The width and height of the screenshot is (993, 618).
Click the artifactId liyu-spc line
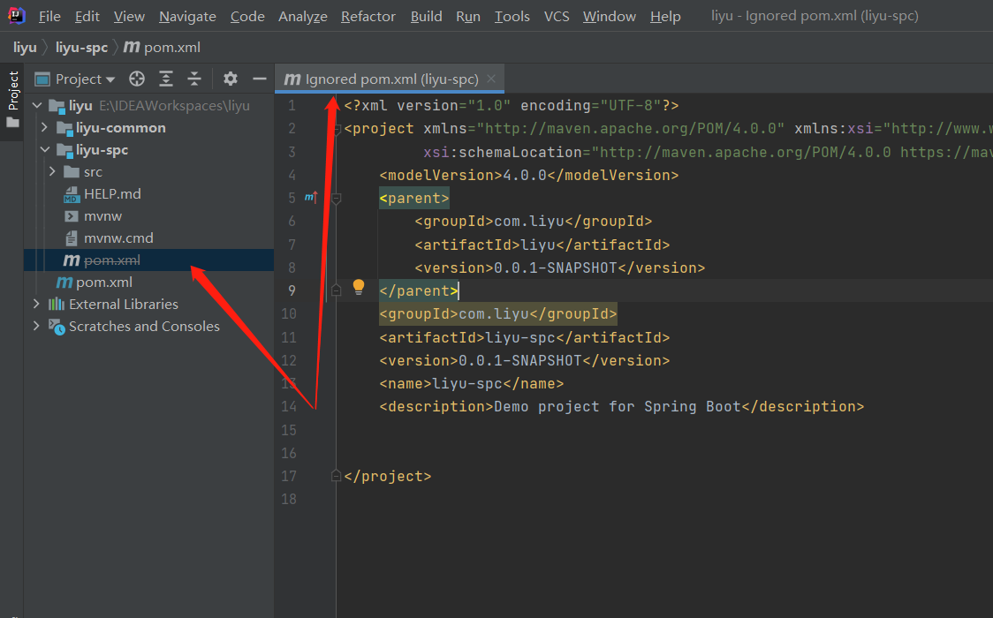525,337
